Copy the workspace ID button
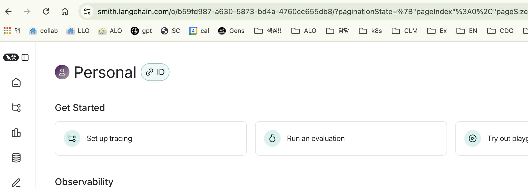 click(x=155, y=72)
